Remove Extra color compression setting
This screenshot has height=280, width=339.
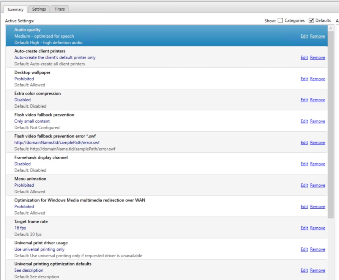318,100
